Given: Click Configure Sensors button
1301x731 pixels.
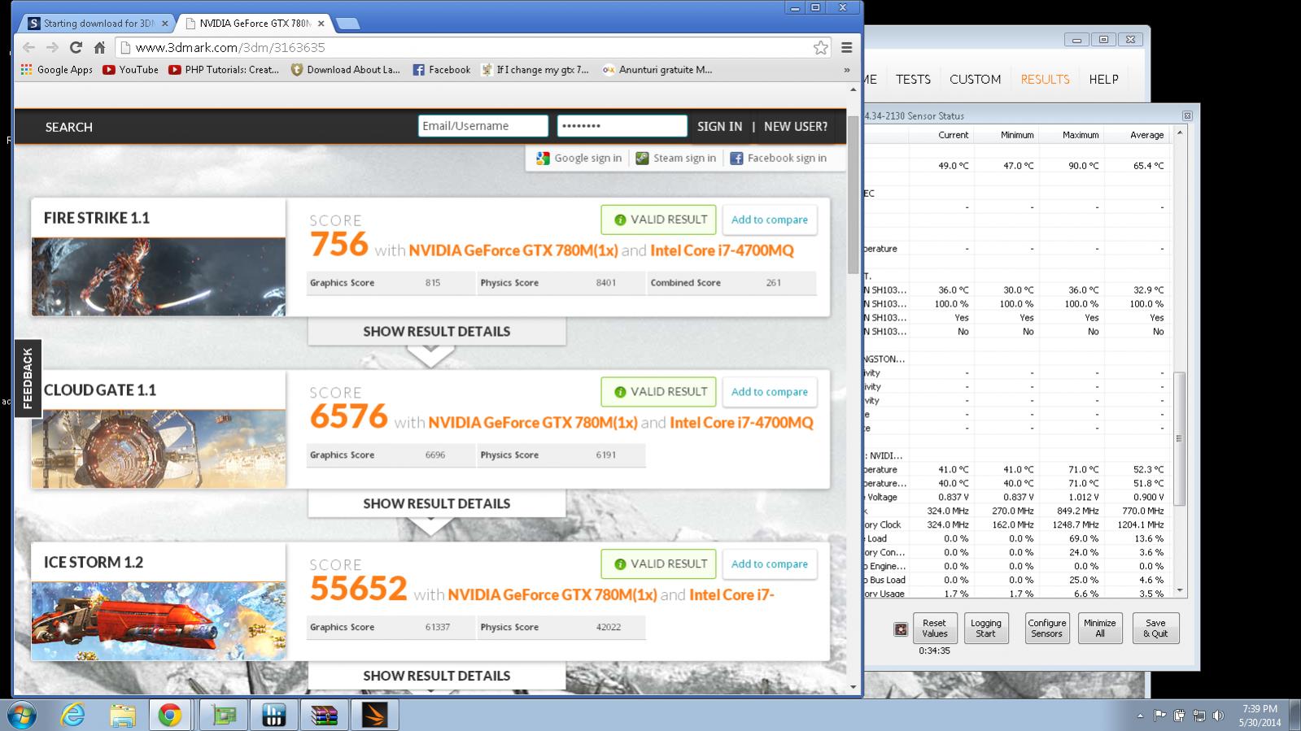Looking at the screenshot, I should coord(1046,629).
